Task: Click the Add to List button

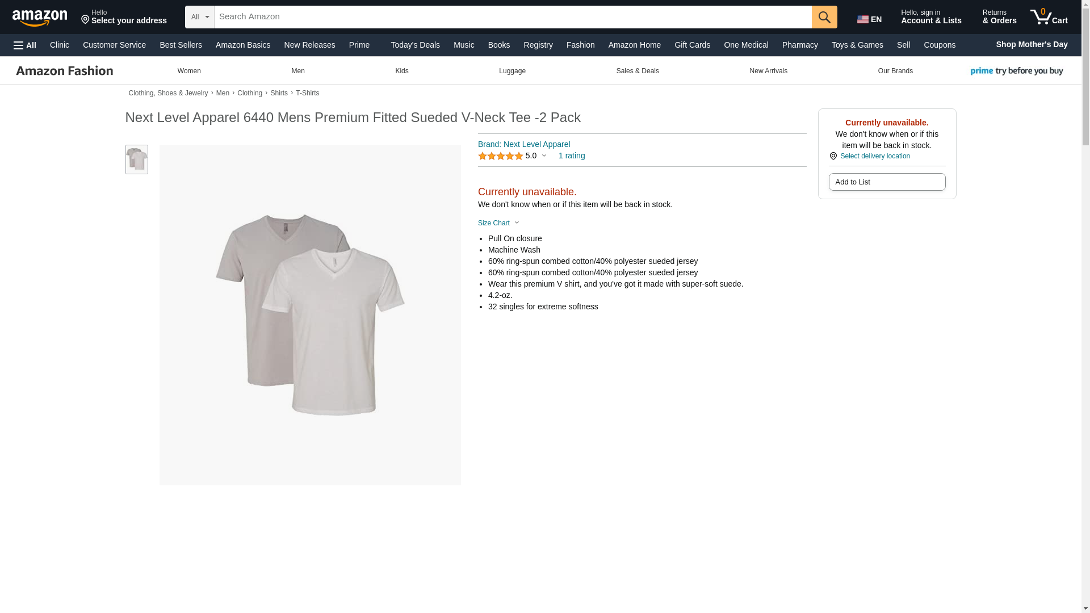Action: [x=886, y=182]
